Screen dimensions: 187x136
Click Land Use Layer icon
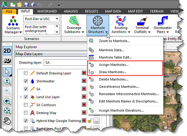32,97
